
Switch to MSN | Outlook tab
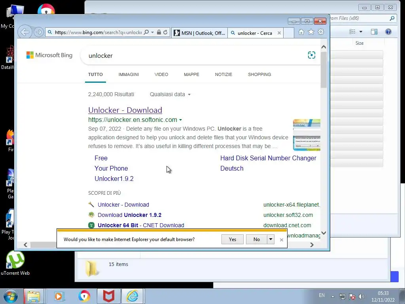[x=199, y=33]
